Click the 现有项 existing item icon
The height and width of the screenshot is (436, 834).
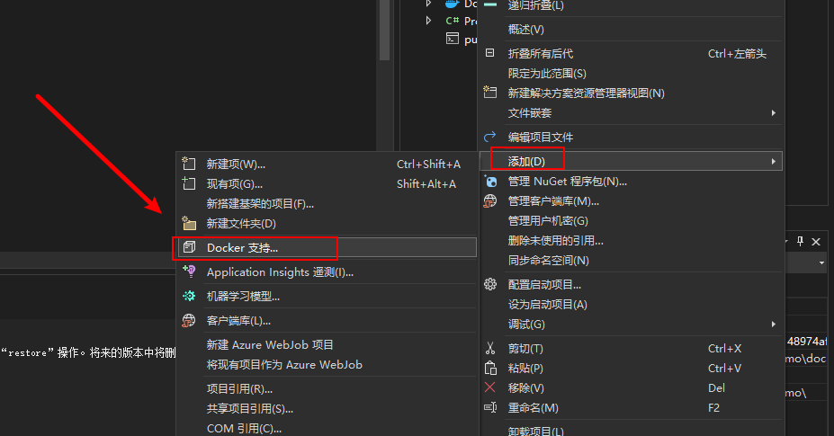189,183
